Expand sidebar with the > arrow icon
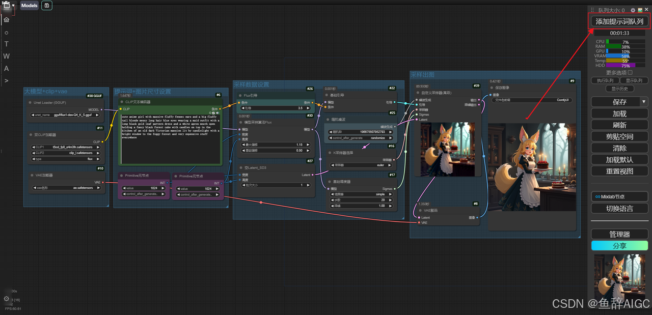652x315 pixels. tap(6, 80)
